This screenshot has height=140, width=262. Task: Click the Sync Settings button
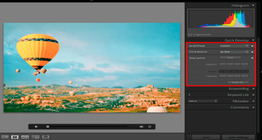click(x=239, y=137)
